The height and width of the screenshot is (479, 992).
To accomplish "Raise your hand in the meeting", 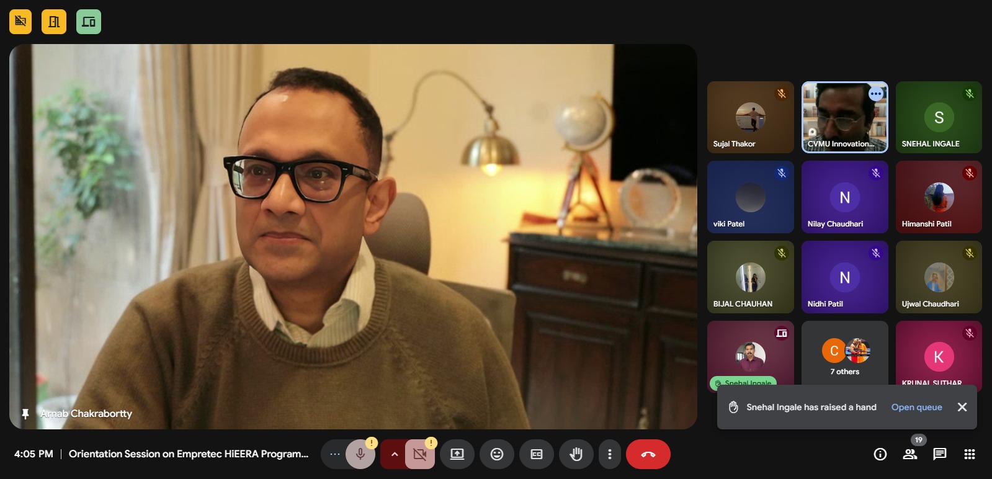I will coord(576,454).
